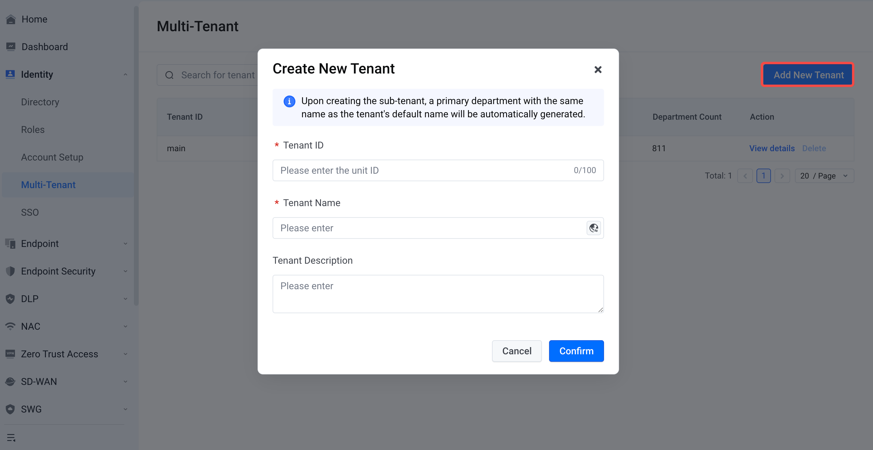Viewport: 873px width, 450px height.
Task: Click the Home icon in sidebar
Action: click(x=11, y=19)
